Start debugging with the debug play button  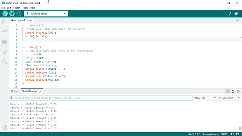tap(19, 14)
